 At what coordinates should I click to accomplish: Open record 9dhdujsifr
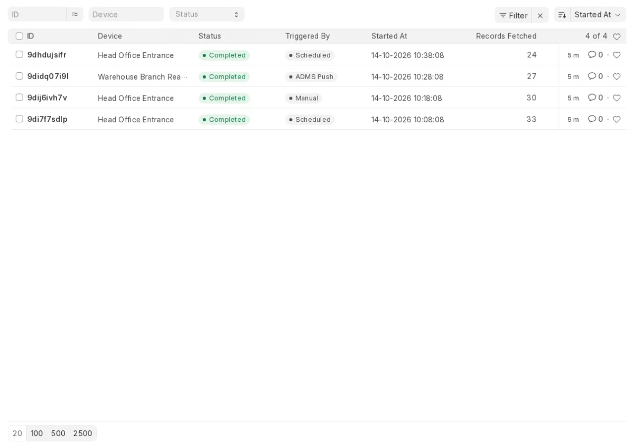pos(47,55)
